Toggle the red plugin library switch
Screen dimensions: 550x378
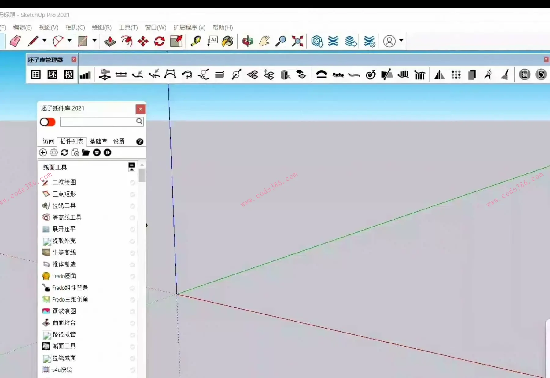(x=48, y=122)
